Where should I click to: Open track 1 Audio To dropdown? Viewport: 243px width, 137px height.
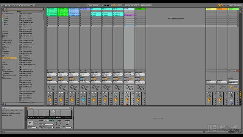tap(52, 82)
